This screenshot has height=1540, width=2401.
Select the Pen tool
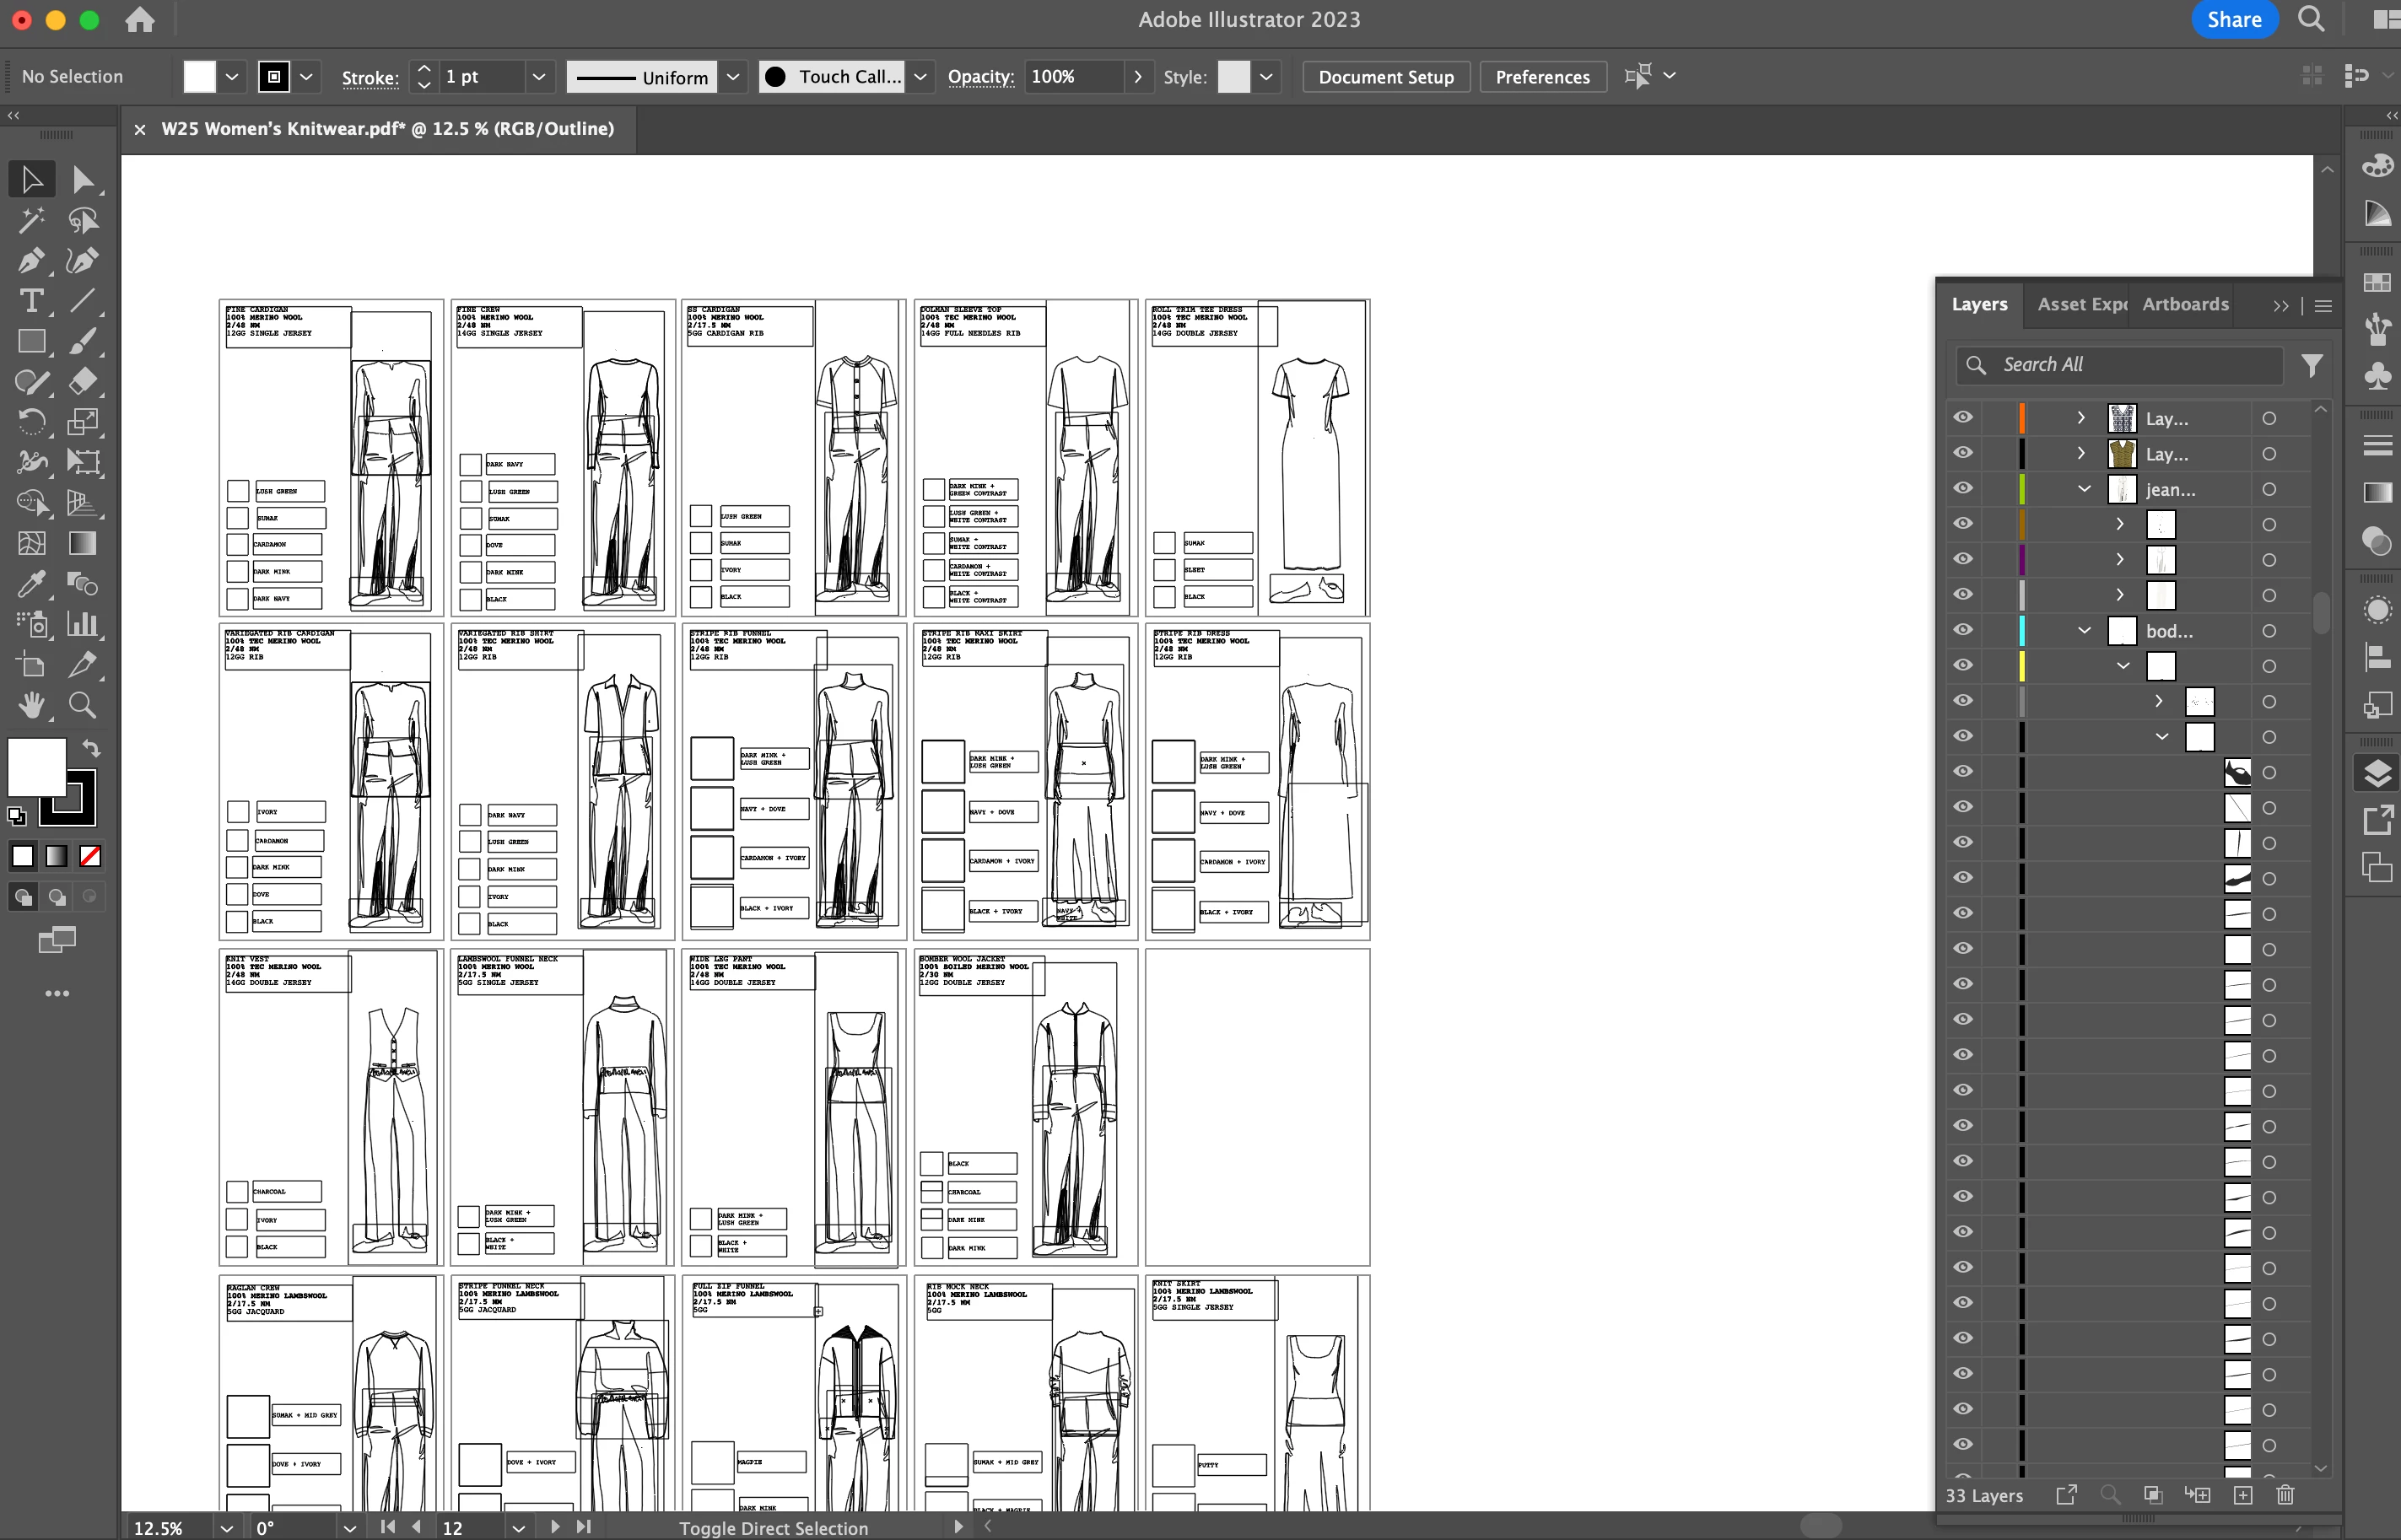tap(30, 261)
